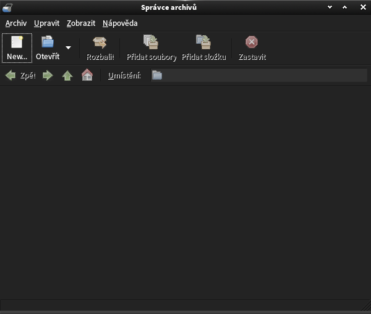Image resolution: width=371 pixels, height=314 pixels.
Task: Click the Rozbalit extract icon
Action: tap(100, 43)
